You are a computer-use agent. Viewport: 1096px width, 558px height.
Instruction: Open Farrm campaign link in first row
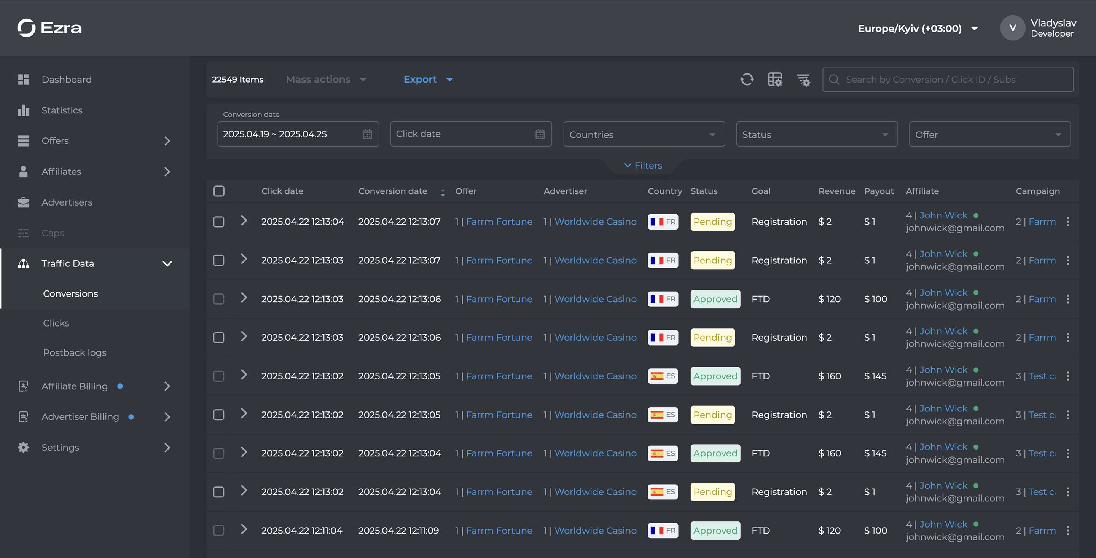click(x=1042, y=222)
